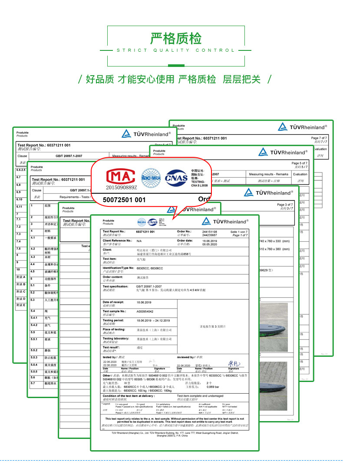Screen dimensions: 343x465
Task: Click 'Page 3 of 7' label
Action: click(285, 205)
